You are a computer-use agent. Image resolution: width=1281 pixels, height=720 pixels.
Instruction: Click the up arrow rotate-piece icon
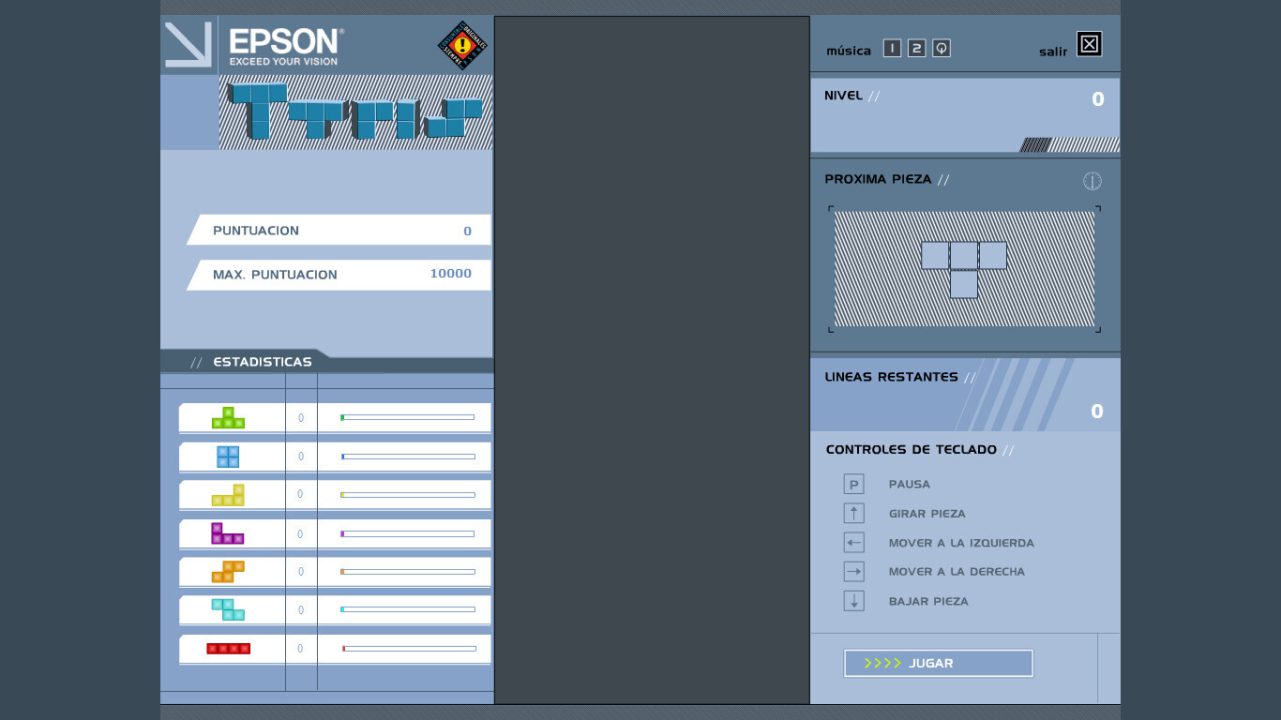[x=853, y=513]
